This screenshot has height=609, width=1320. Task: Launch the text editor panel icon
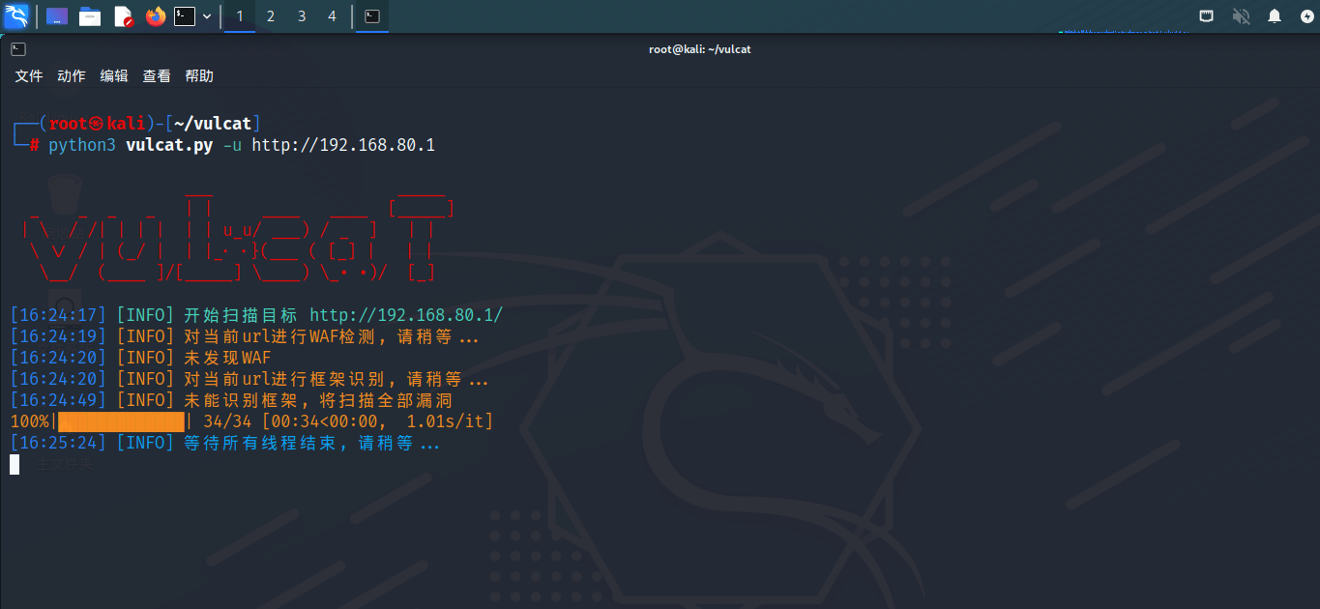[123, 15]
